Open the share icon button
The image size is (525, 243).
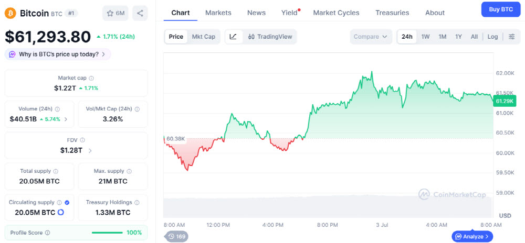coord(140,13)
